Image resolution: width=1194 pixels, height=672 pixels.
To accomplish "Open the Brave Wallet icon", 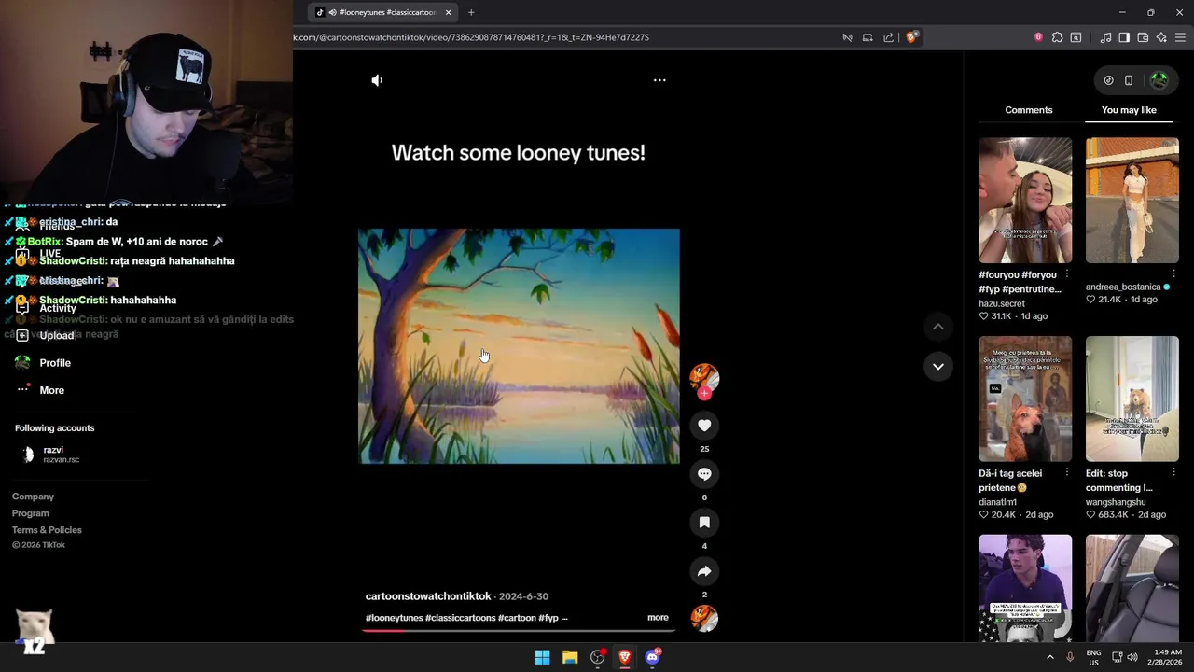I will (1143, 37).
